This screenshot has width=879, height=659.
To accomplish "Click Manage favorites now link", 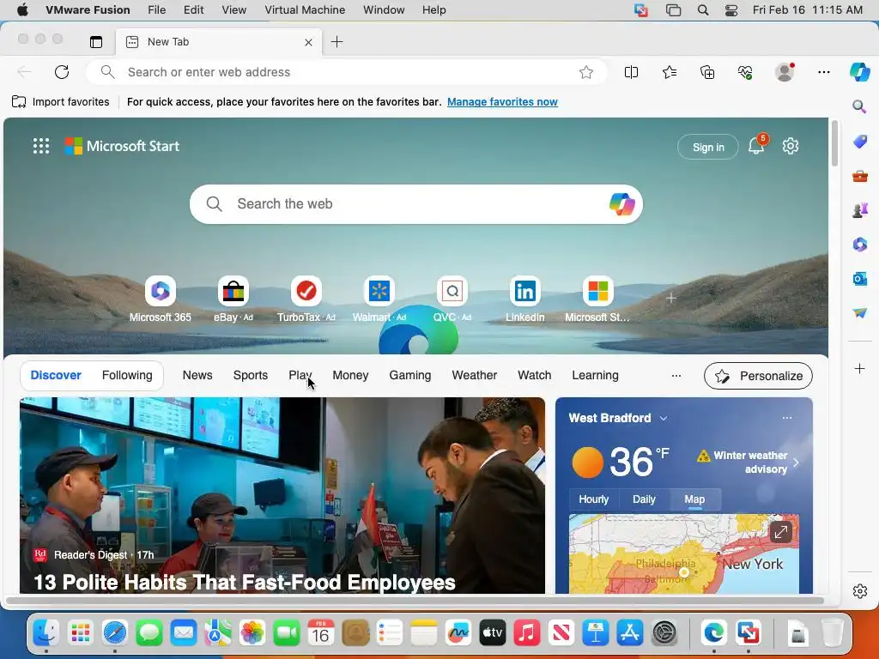I will (x=502, y=102).
